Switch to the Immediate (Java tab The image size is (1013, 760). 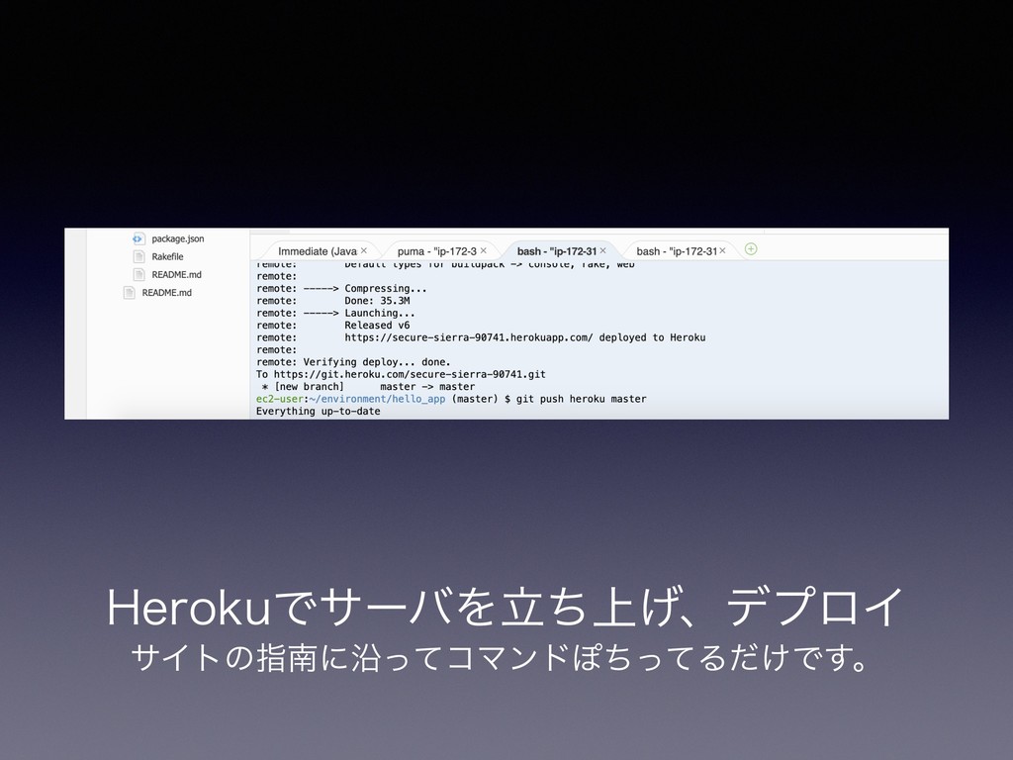[x=318, y=251]
